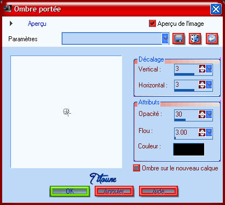Viewport: 225px width, 205px height.
Task: Open help with the Aide button
Action: click(158, 191)
